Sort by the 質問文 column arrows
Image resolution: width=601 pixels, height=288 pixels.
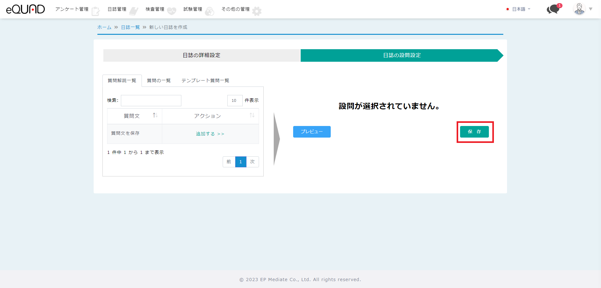[155, 116]
